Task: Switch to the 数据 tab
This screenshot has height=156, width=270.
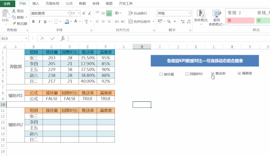Action: coord(82,4)
